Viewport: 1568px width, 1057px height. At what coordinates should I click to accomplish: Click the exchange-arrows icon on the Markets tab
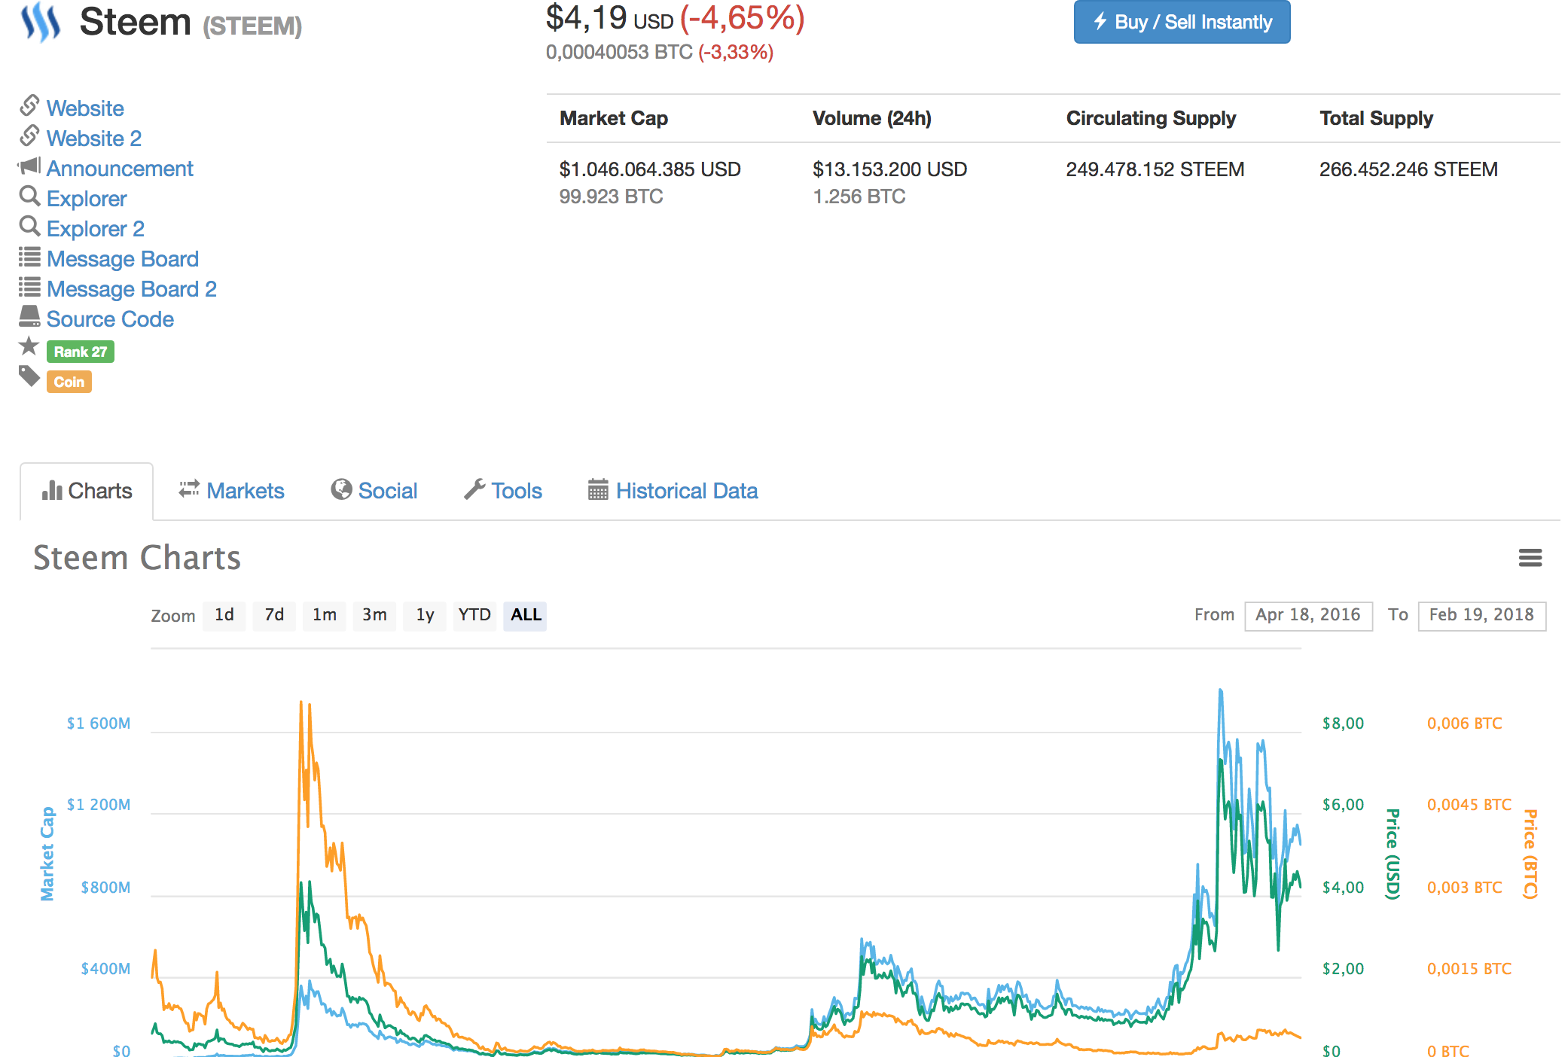point(189,489)
